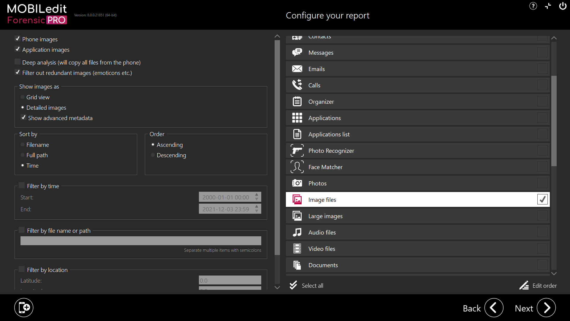Click the Calls phone icon
The width and height of the screenshot is (570, 321).
point(297,85)
